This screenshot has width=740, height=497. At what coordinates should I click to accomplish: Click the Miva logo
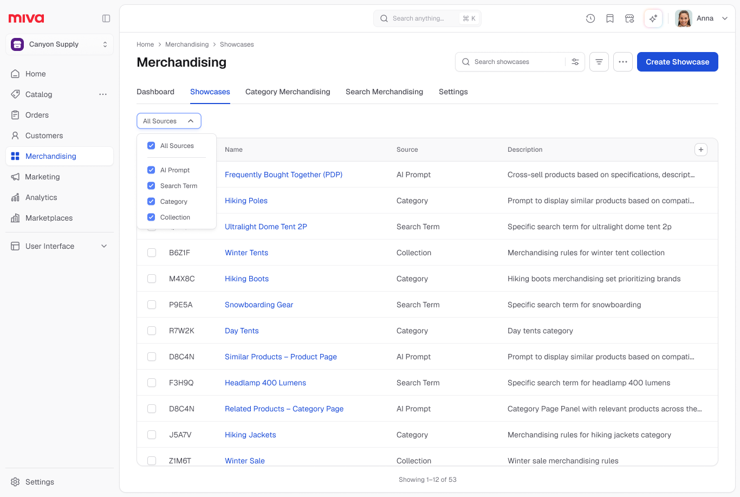point(26,18)
